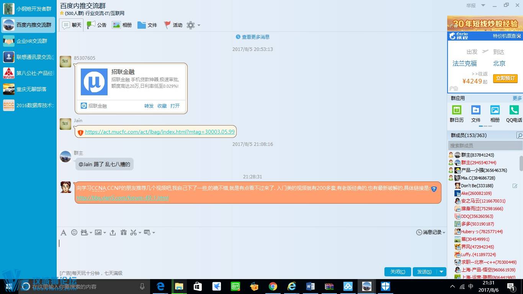Open the 相册 album tab
This screenshot has width=523, height=294.
click(122, 25)
